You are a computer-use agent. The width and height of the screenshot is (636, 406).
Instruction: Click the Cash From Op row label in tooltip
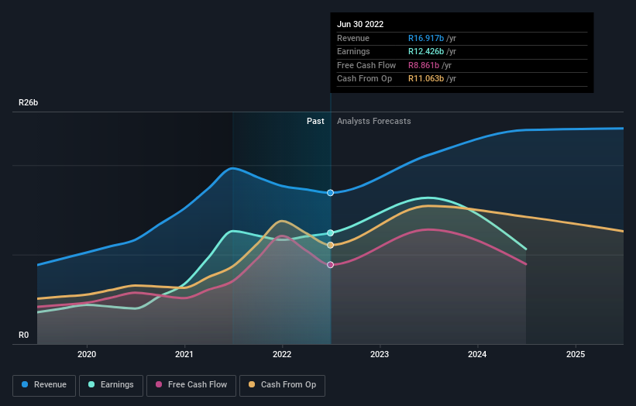click(x=364, y=79)
